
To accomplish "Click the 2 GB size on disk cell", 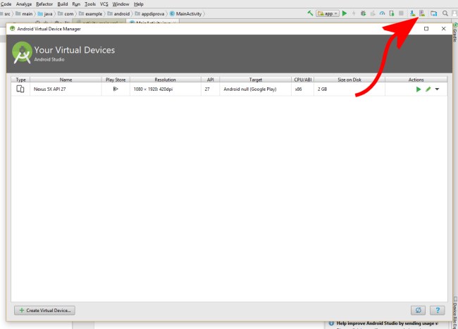I will click(x=349, y=89).
